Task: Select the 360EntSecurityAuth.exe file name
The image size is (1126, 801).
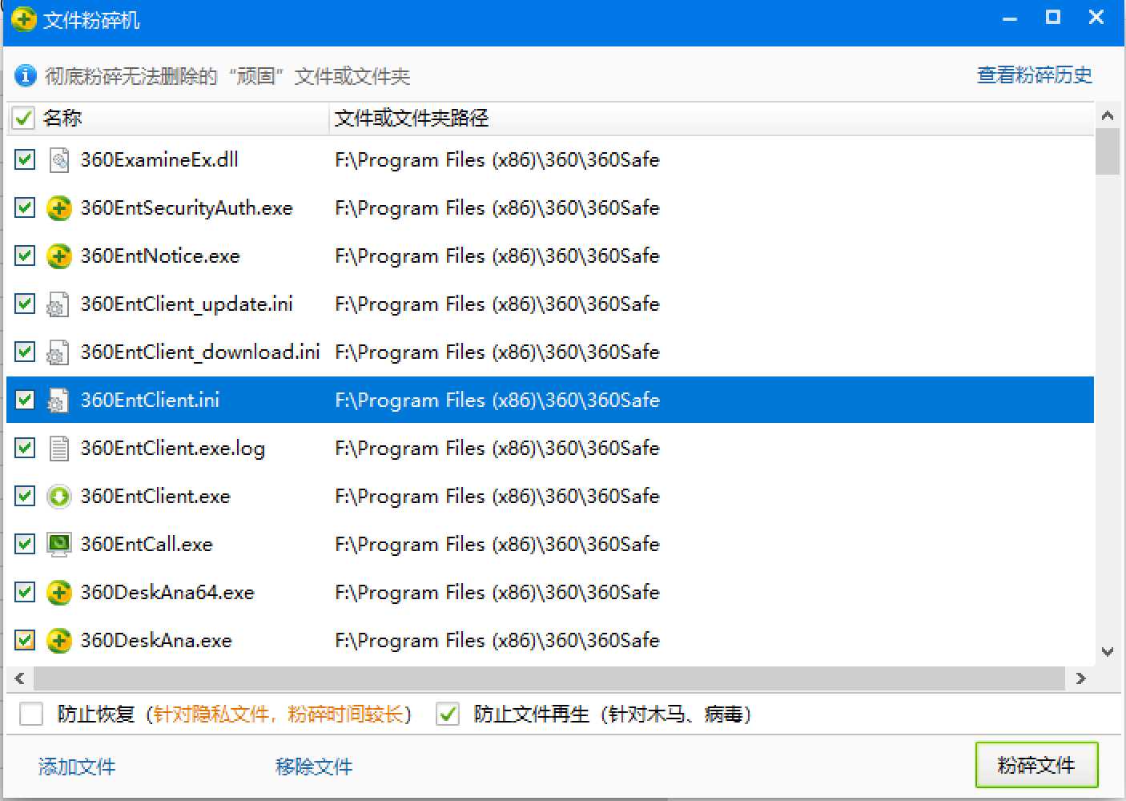Action: click(x=187, y=208)
